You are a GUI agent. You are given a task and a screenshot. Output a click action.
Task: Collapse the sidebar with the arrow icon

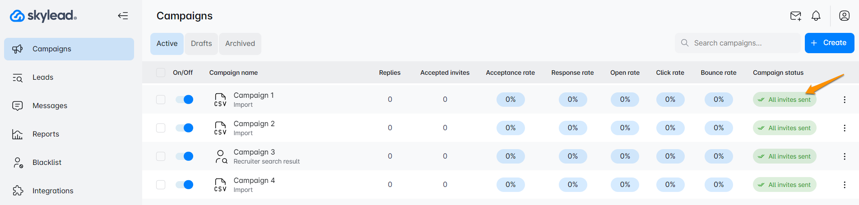(123, 16)
